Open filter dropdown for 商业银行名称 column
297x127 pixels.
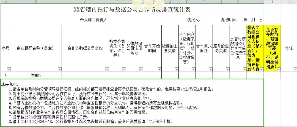60,69
